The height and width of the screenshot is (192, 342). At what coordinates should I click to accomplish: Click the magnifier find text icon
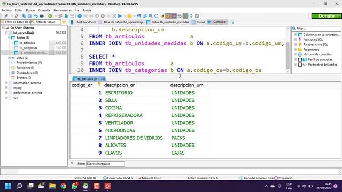pos(151,16)
